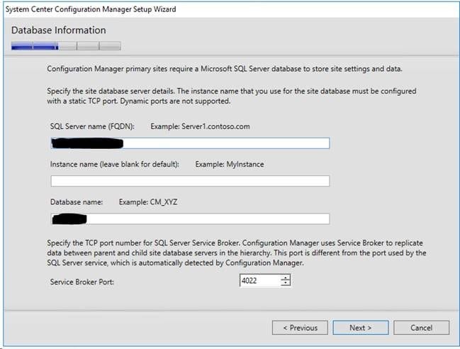
Task: Click the wizard progress bar
Action: click(x=66, y=46)
